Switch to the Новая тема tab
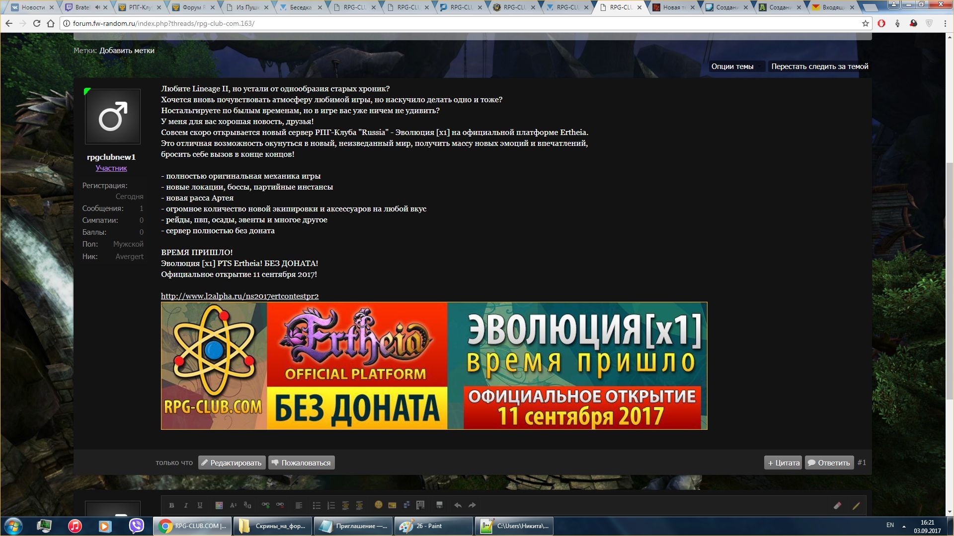The height and width of the screenshot is (536, 954). tap(674, 7)
